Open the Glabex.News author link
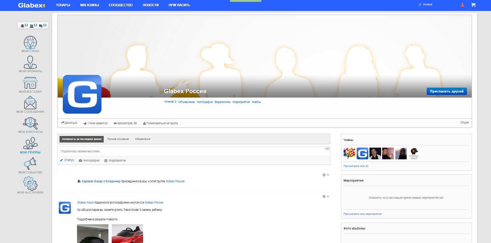This screenshot has width=491, height=243. coord(85,202)
